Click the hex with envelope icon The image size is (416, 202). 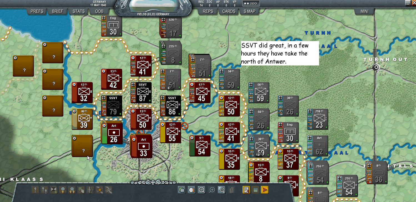182,190
